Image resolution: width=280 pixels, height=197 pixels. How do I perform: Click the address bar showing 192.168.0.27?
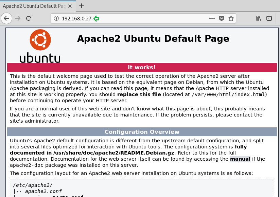[x=143, y=18]
